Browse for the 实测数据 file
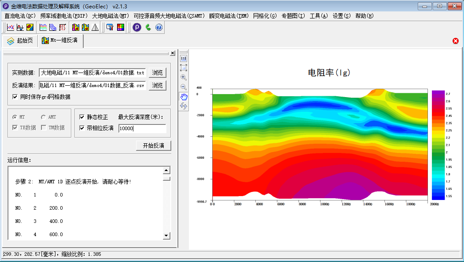The height and width of the screenshot is (262, 464). click(157, 73)
